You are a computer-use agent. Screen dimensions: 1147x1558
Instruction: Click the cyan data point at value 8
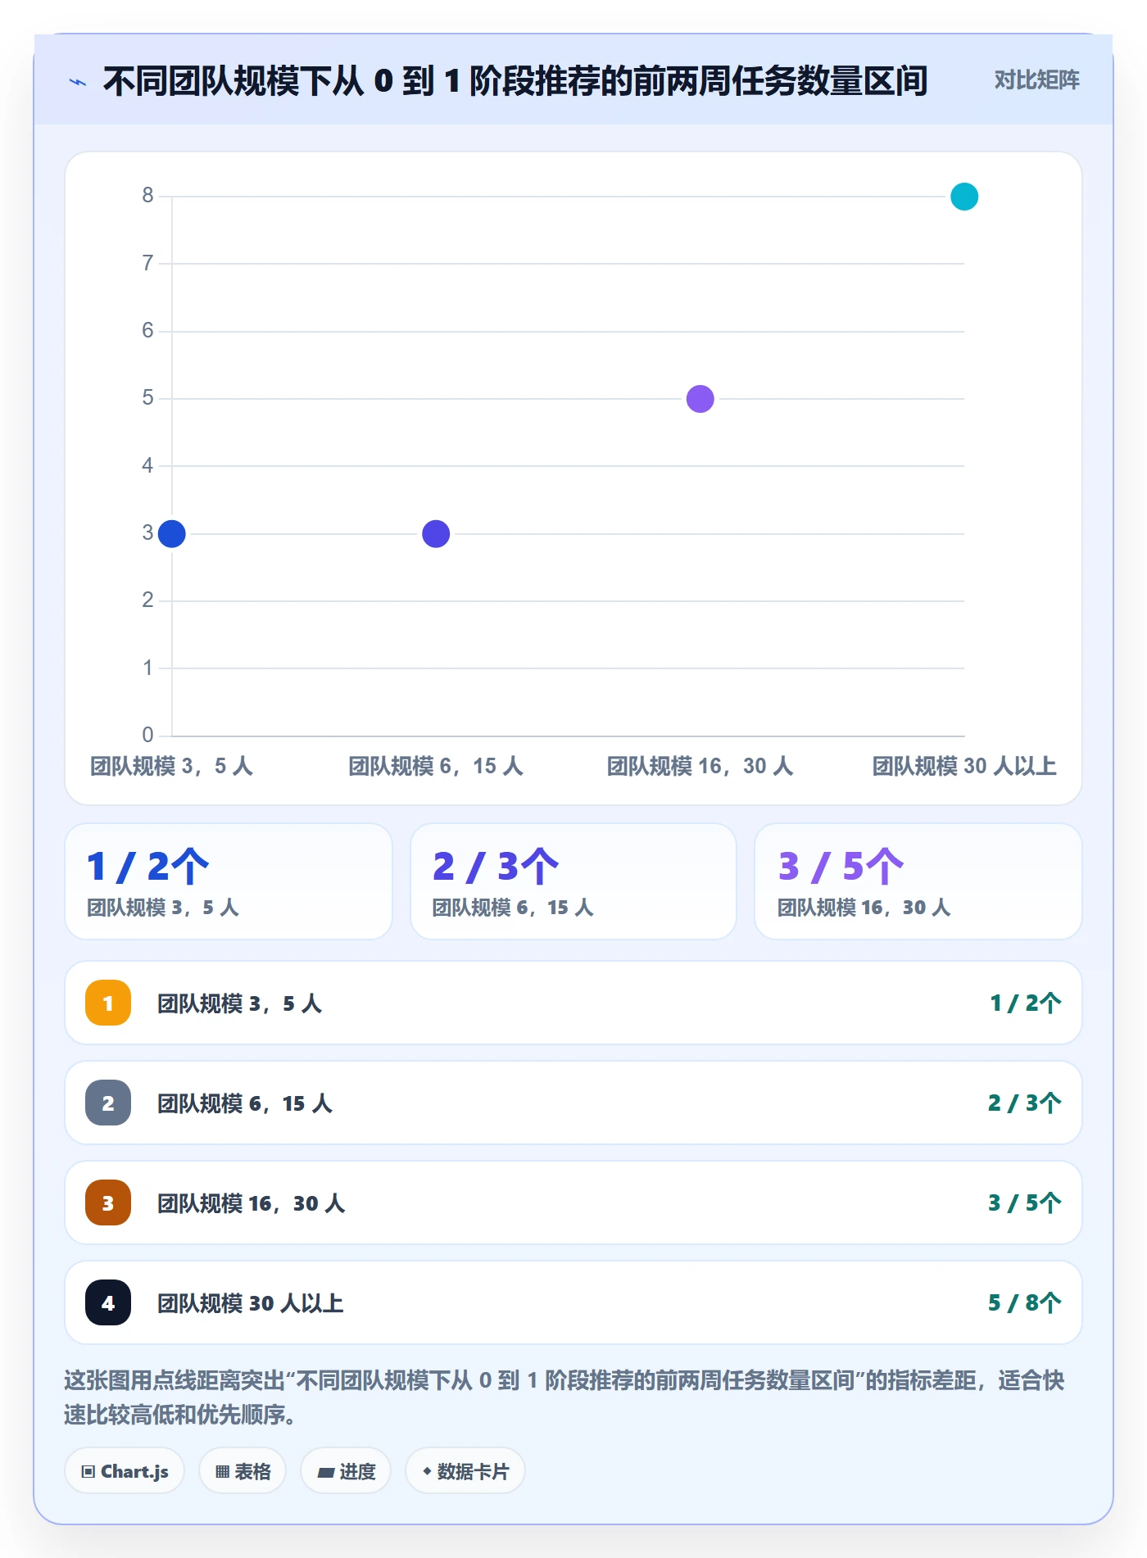[x=964, y=197]
